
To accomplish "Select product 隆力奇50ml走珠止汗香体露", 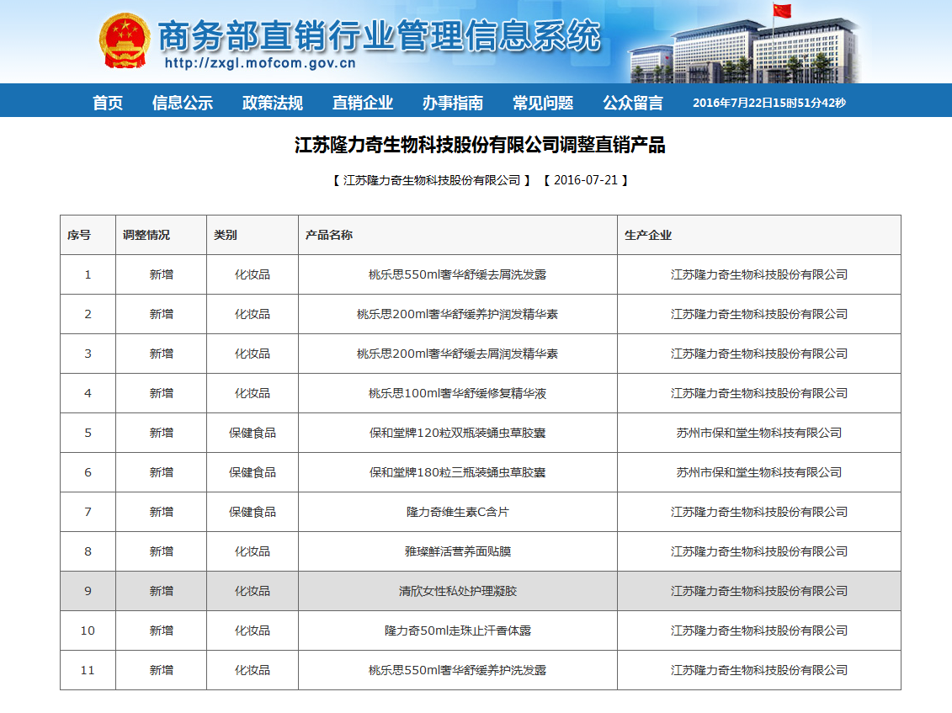I will click(457, 631).
